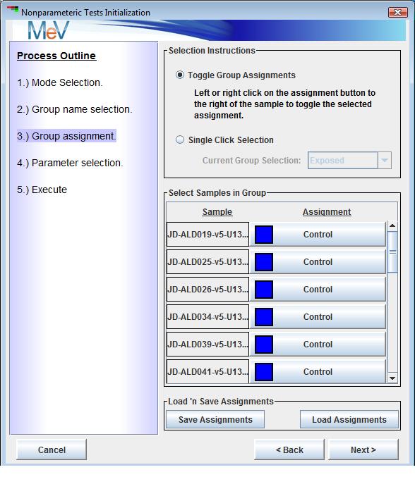Image resolution: width=415 pixels, height=496 pixels.
Task: Toggle Control assignment for JD-ALD025 sample
Action: 318,262
